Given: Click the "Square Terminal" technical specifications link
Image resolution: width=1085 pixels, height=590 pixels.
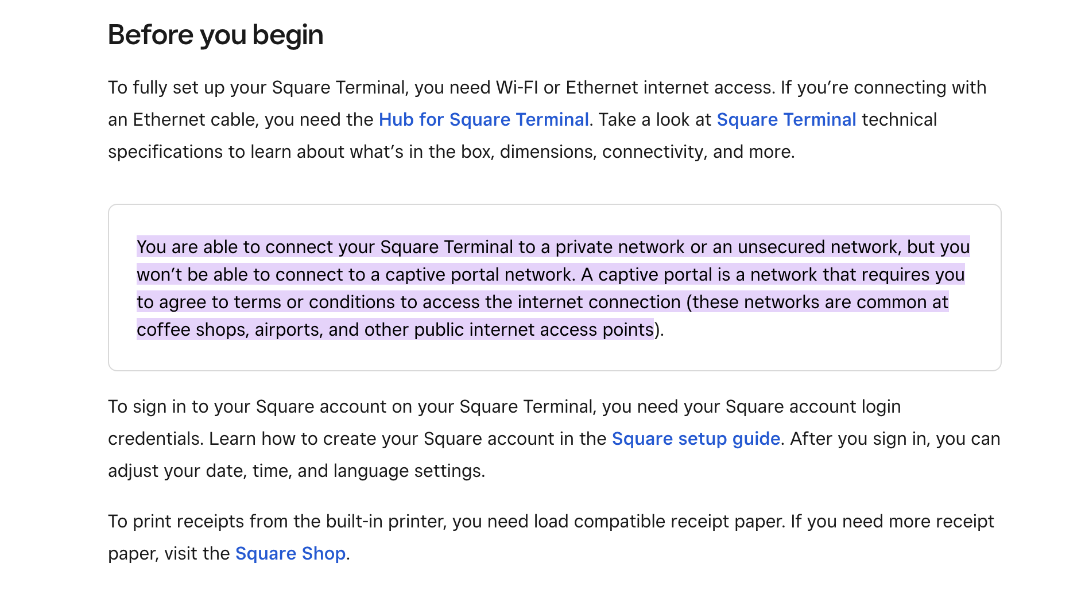Looking at the screenshot, I should coord(786,119).
